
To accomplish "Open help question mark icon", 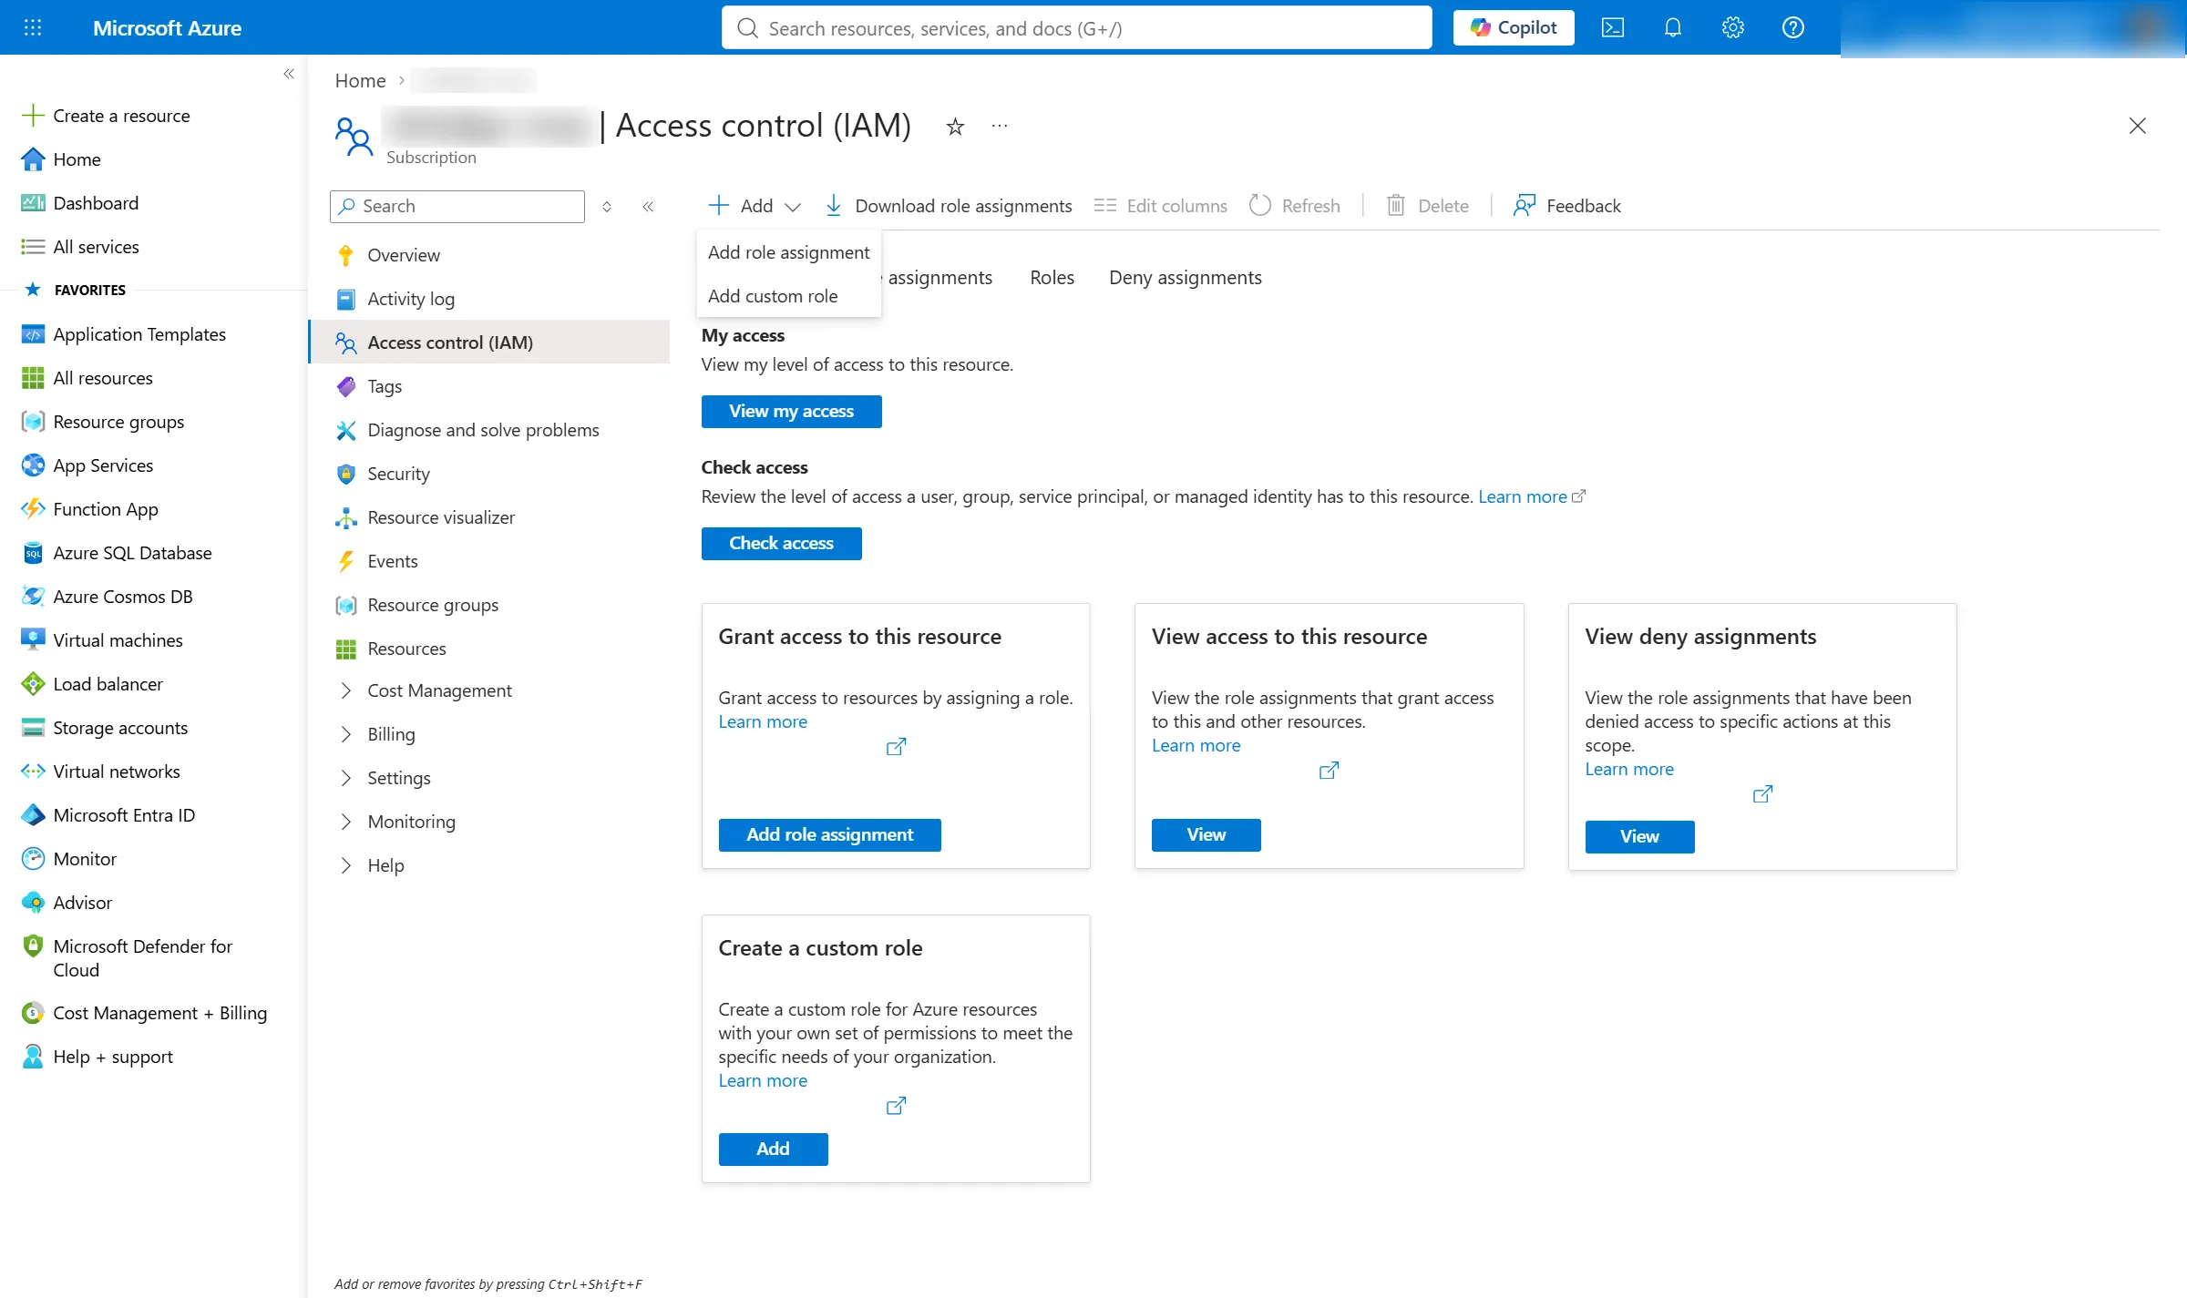I will coord(1793,27).
